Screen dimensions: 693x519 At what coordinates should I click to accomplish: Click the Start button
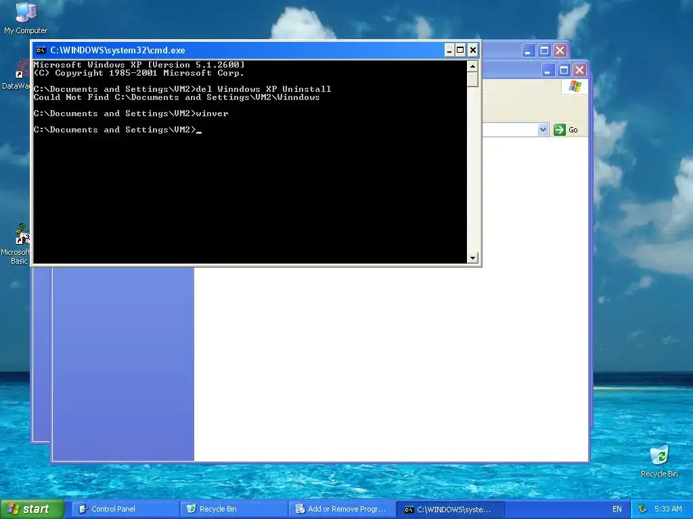[x=32, y=509]
